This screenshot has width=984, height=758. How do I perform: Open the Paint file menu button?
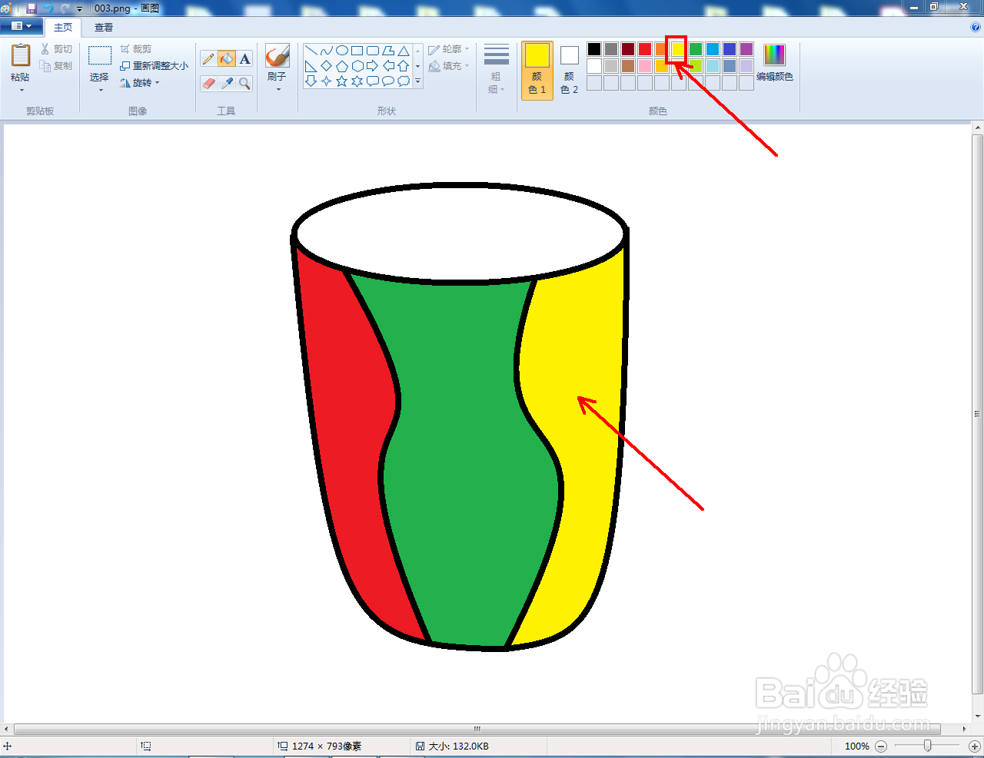pos(22,26)
